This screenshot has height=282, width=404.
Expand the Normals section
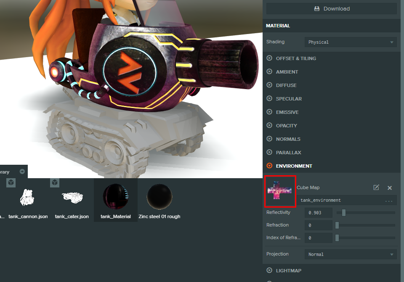coord(288,139)
